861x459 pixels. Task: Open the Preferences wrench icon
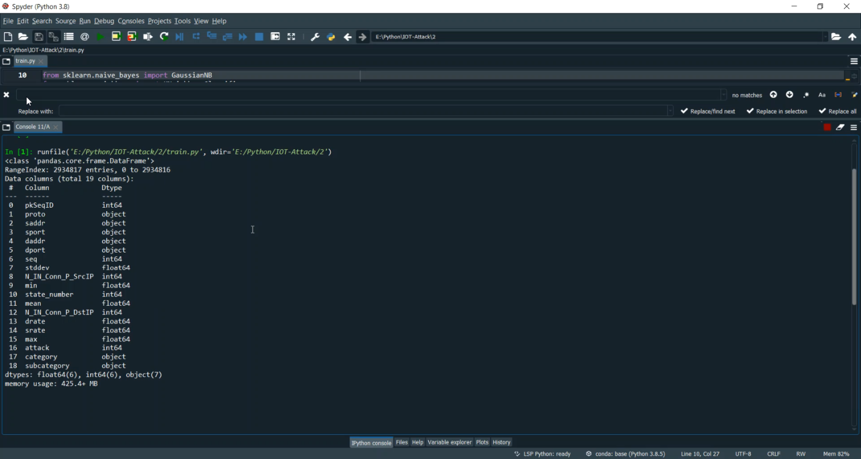(x=315, y=37)
